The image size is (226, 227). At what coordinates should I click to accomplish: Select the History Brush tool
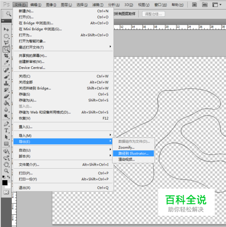[6, 90]
